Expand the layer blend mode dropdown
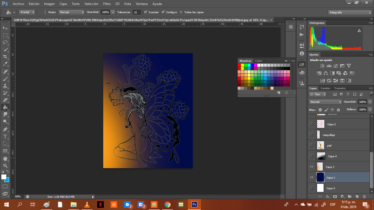This screenshot has width=374, height=210. [325, 102]
